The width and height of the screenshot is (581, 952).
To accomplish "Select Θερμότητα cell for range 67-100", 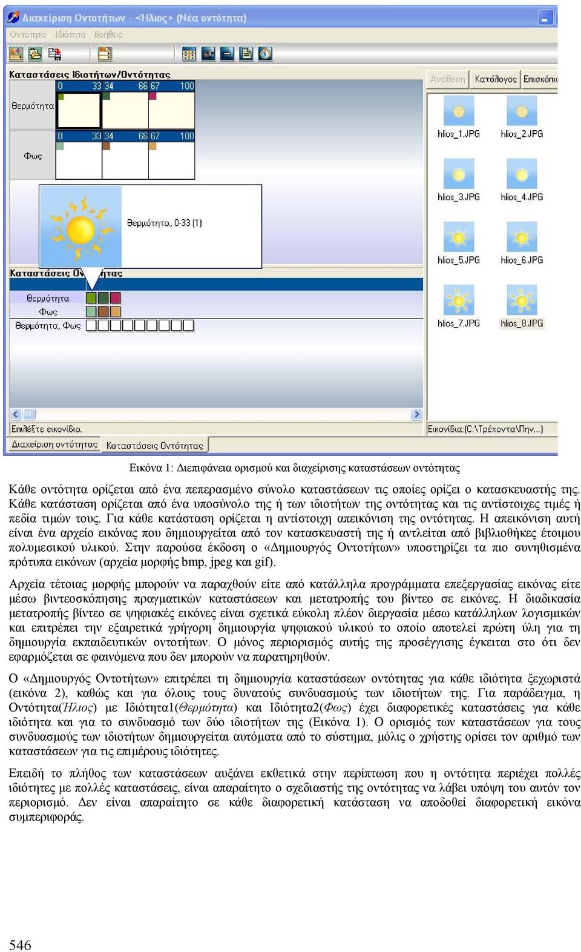I will click(171, 110).
